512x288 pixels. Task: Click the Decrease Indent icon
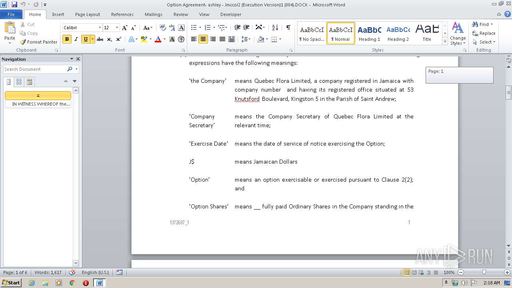[237, 28]
